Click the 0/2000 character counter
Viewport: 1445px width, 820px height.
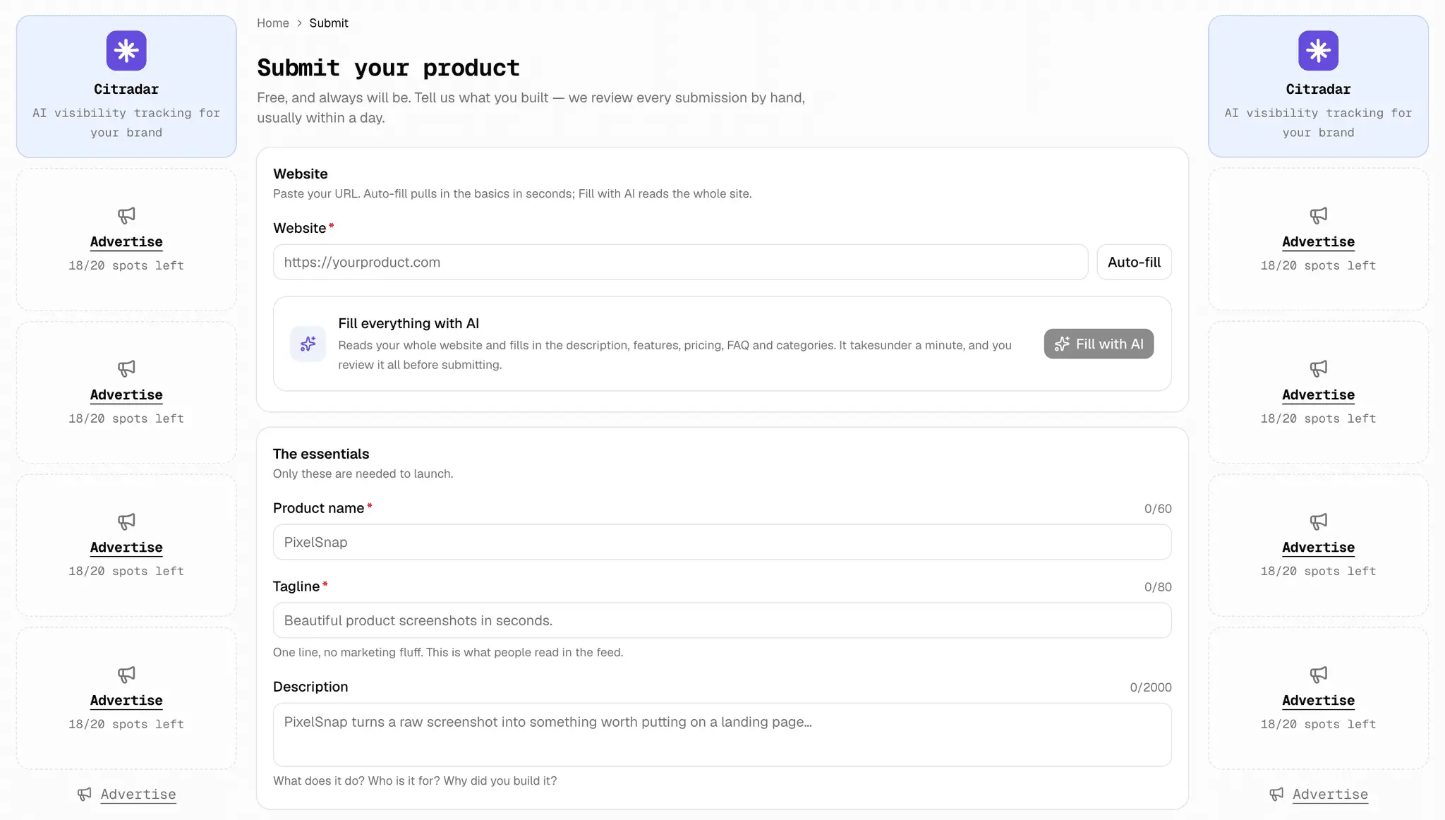tap(1151, 687)
